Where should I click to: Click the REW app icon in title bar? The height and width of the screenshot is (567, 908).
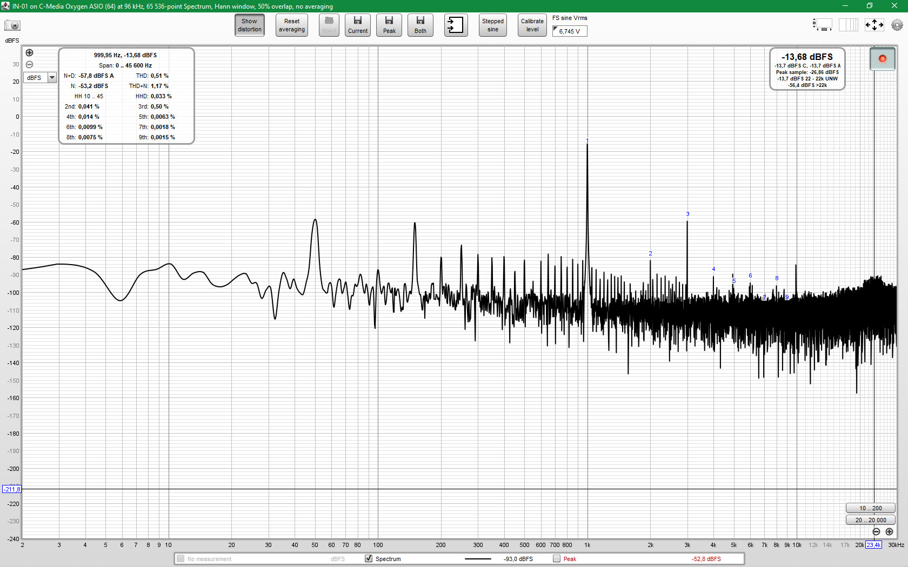[x=5, y=6]
